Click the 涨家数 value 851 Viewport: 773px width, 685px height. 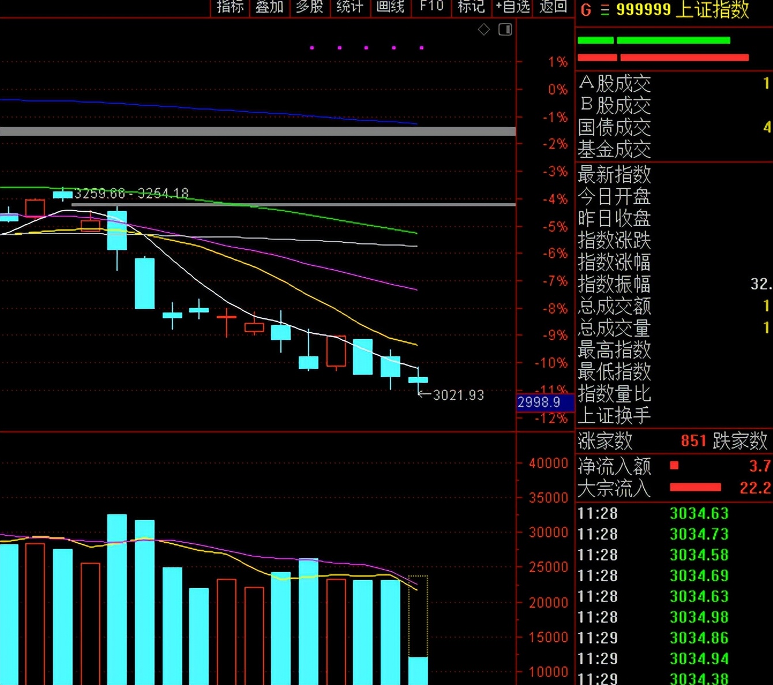[x=693, y=441]
